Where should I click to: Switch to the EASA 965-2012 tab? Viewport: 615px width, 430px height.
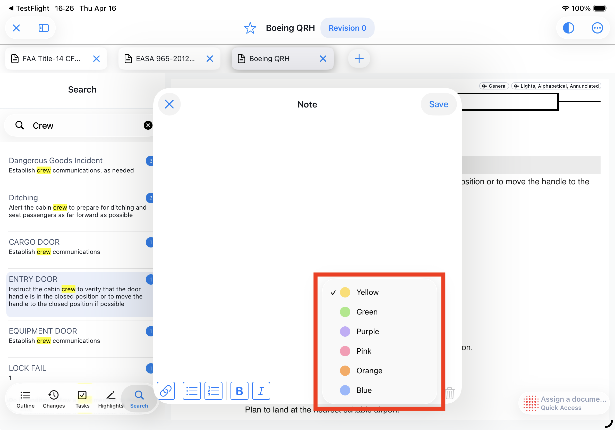[x=165, y=59]
